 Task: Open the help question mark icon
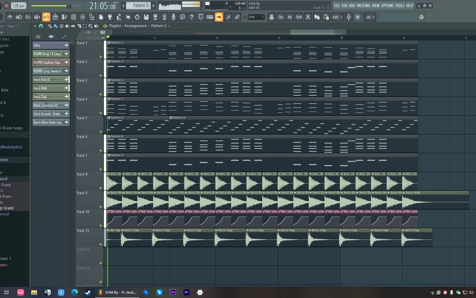[192, 17]
